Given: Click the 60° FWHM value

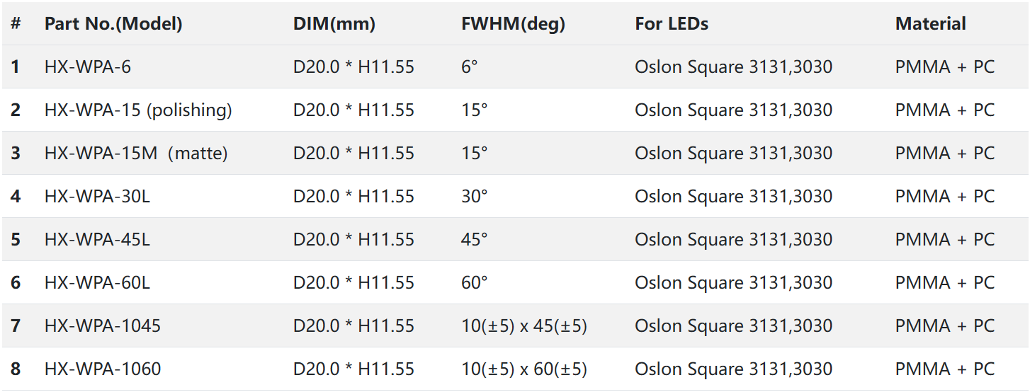Looking at the screenshot, I should point(475,283).
